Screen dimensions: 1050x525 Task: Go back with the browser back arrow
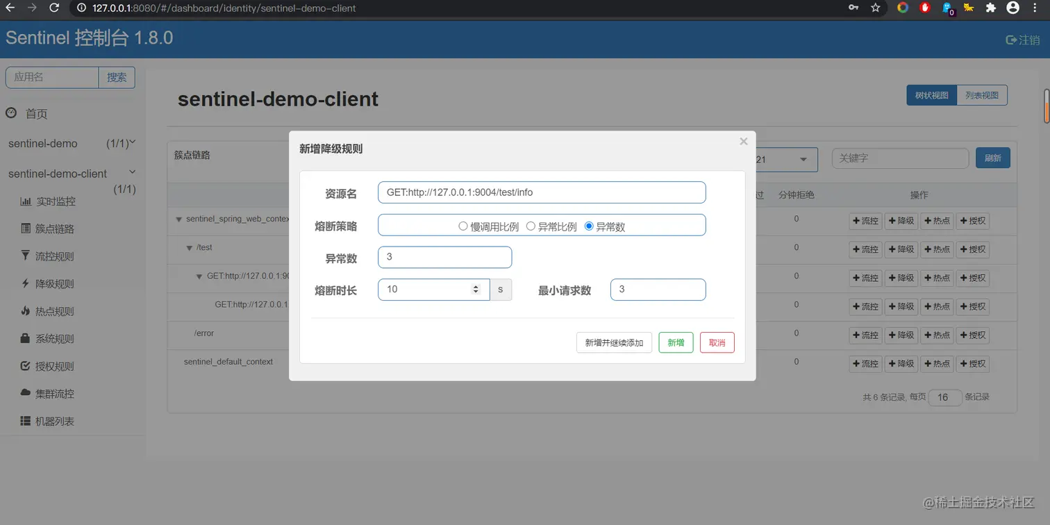pyautogui.click(x=10, y=8)
